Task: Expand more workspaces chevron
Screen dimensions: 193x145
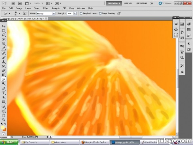Action: coord(152,3)
